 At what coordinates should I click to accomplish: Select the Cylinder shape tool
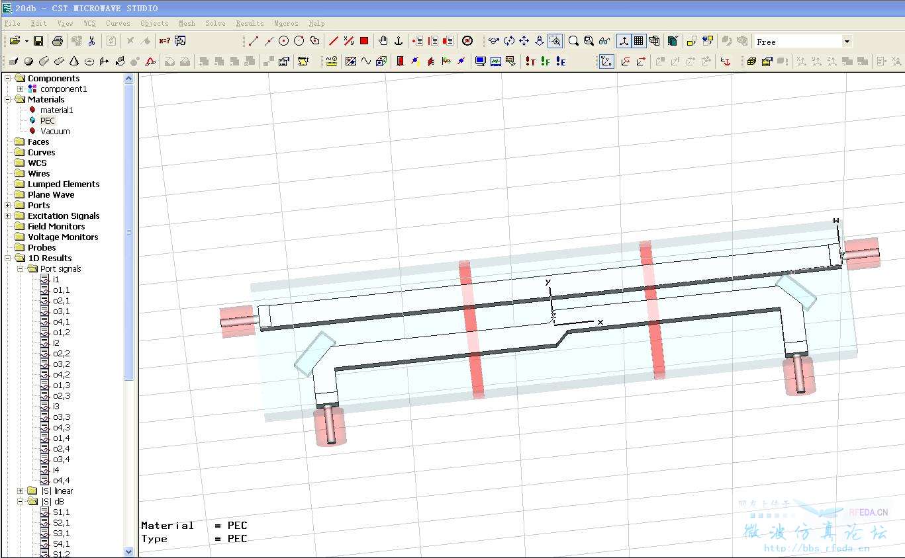click(44, 61)
